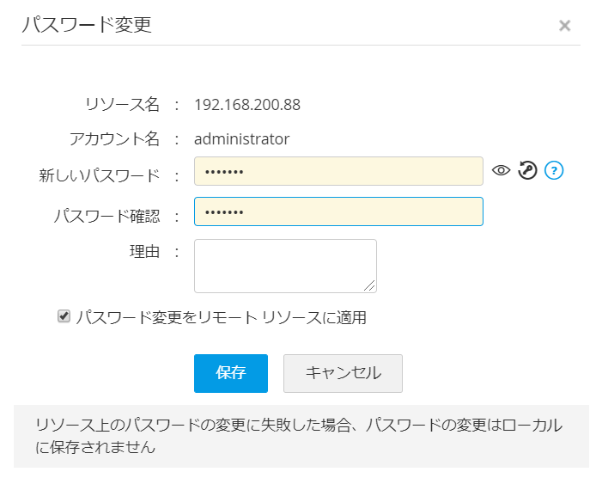Toggle the remote resource apply checkbox
This screenshot has height=484, width=602.
(x=64, y=316)
